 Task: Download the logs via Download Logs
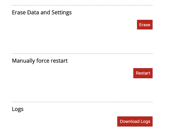click(x=135, y=121)
